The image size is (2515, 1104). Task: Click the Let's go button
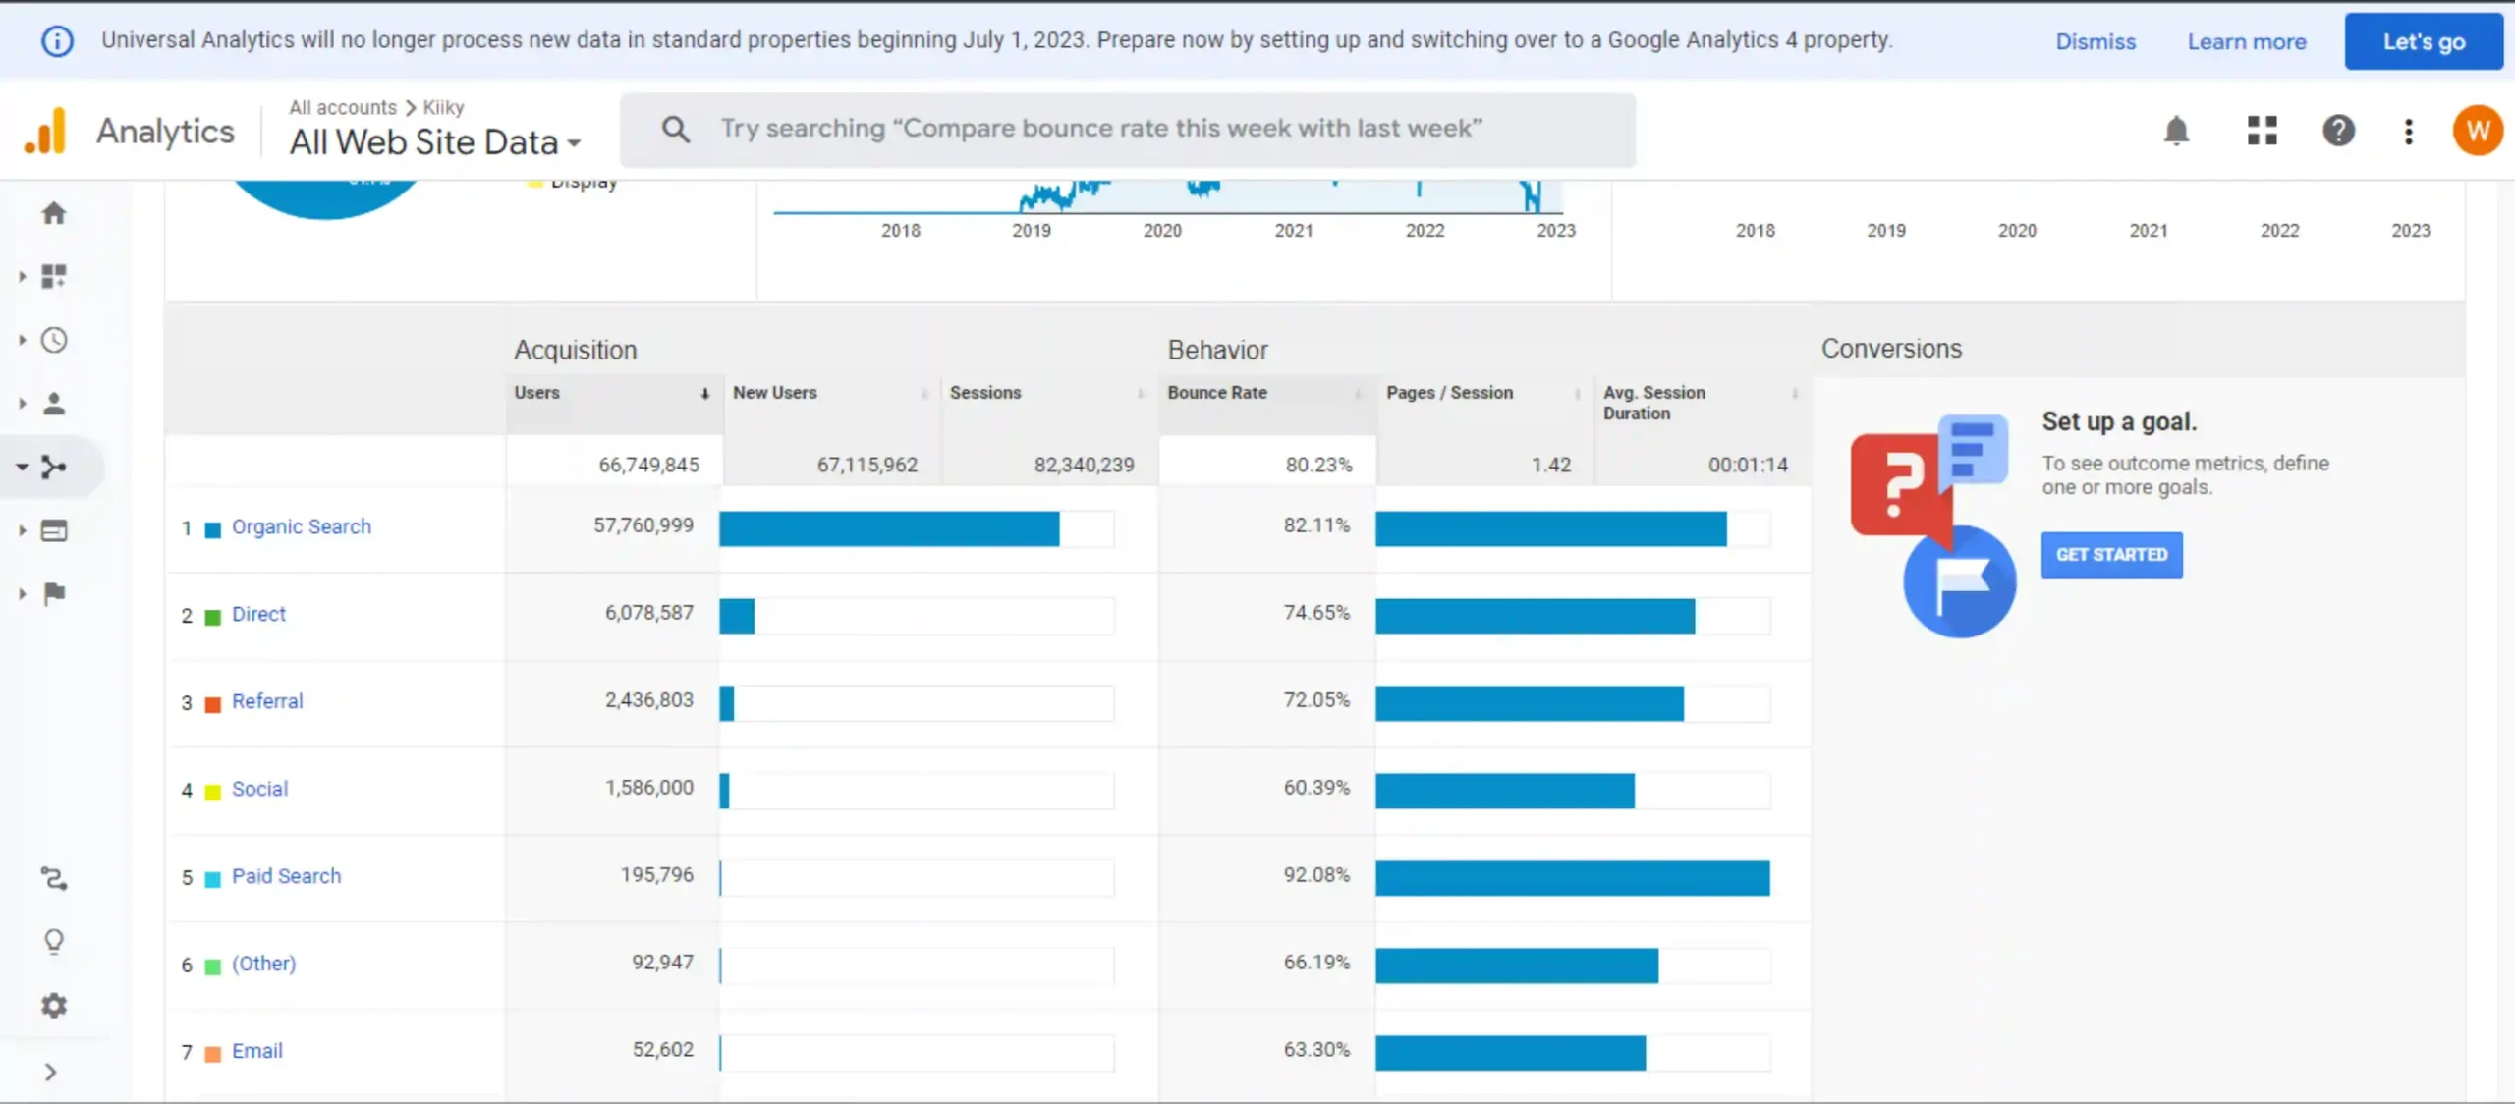2424,41
